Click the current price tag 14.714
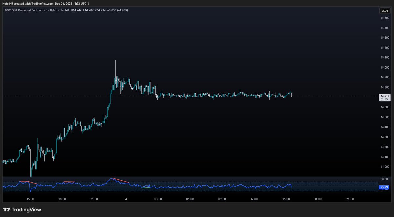394x217 pixels. 384,96
